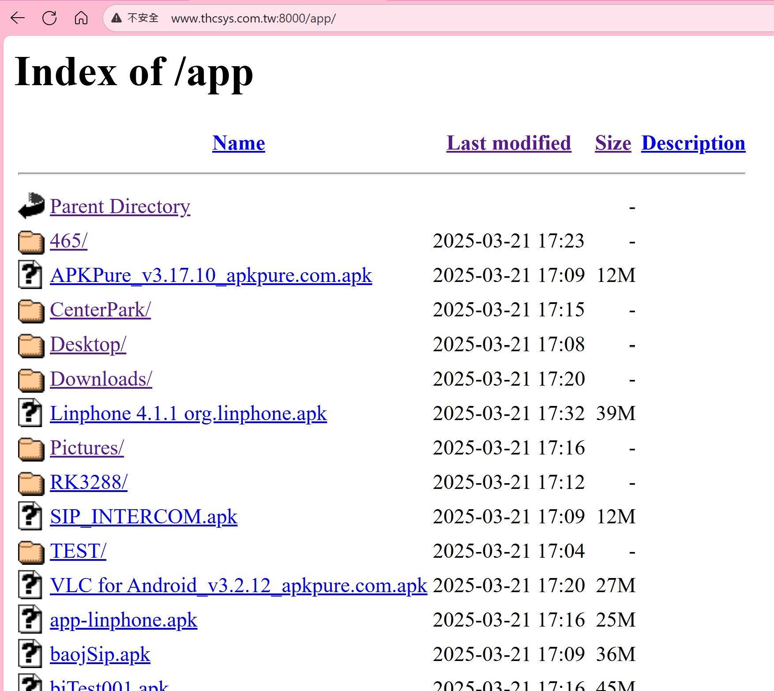Click the 2025-03-21 17:12 date for RK3288/
774x691 pixels.
[509, 482]
